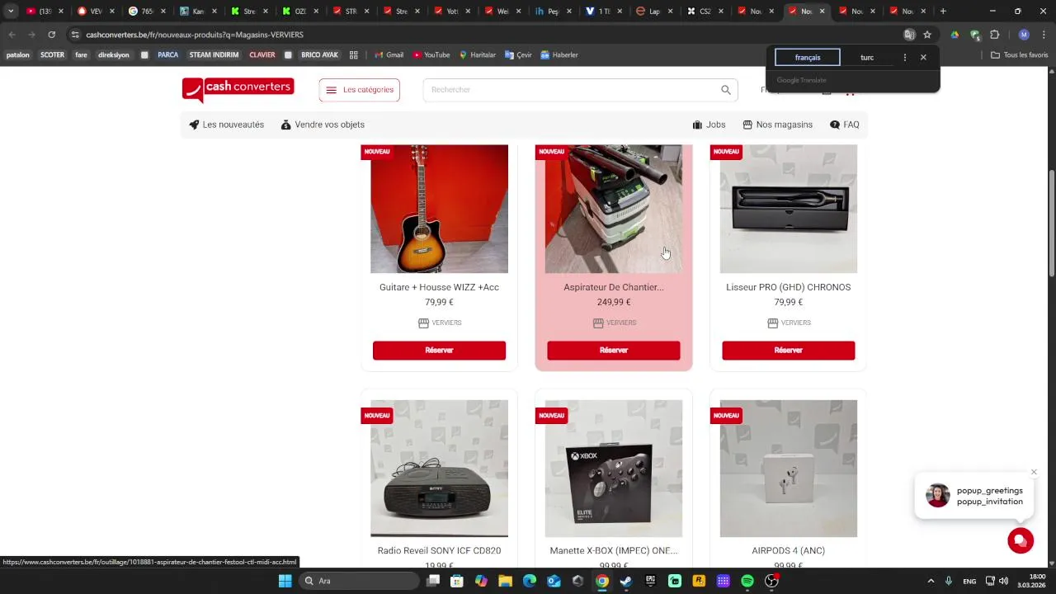
Task: Click the magnifier search icon
Action: click(x=726, y=90)
